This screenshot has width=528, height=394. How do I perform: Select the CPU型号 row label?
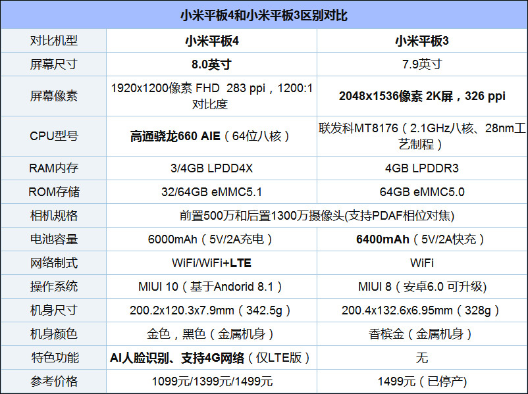coord(54,136)
